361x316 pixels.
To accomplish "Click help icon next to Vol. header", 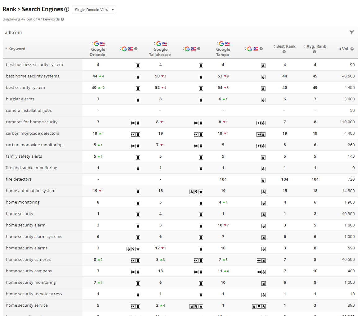I will point(352,49).
